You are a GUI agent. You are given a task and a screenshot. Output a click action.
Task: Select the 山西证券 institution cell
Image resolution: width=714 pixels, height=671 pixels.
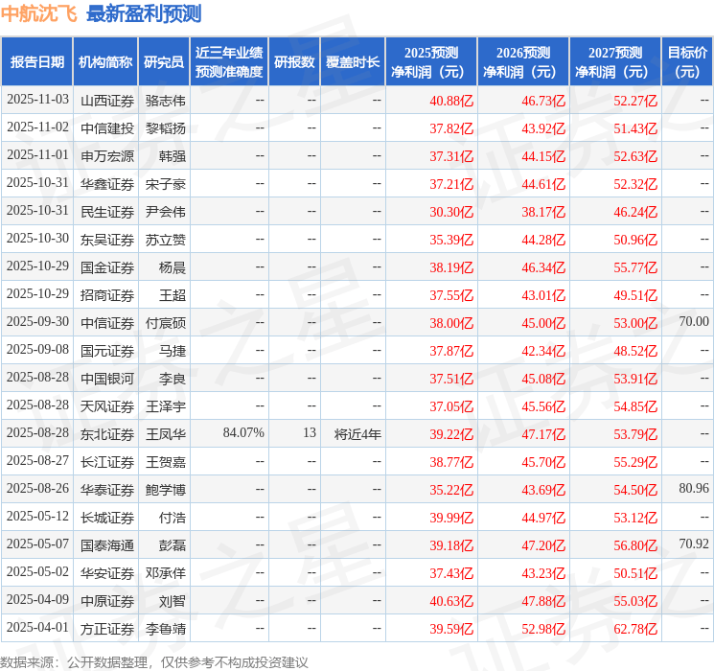point(107,101)
